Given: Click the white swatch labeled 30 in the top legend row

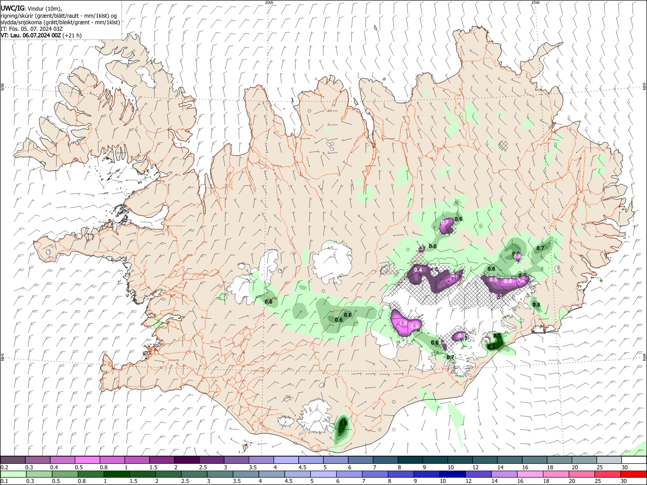Looking at the screenshot, I should tap(634, 460).
